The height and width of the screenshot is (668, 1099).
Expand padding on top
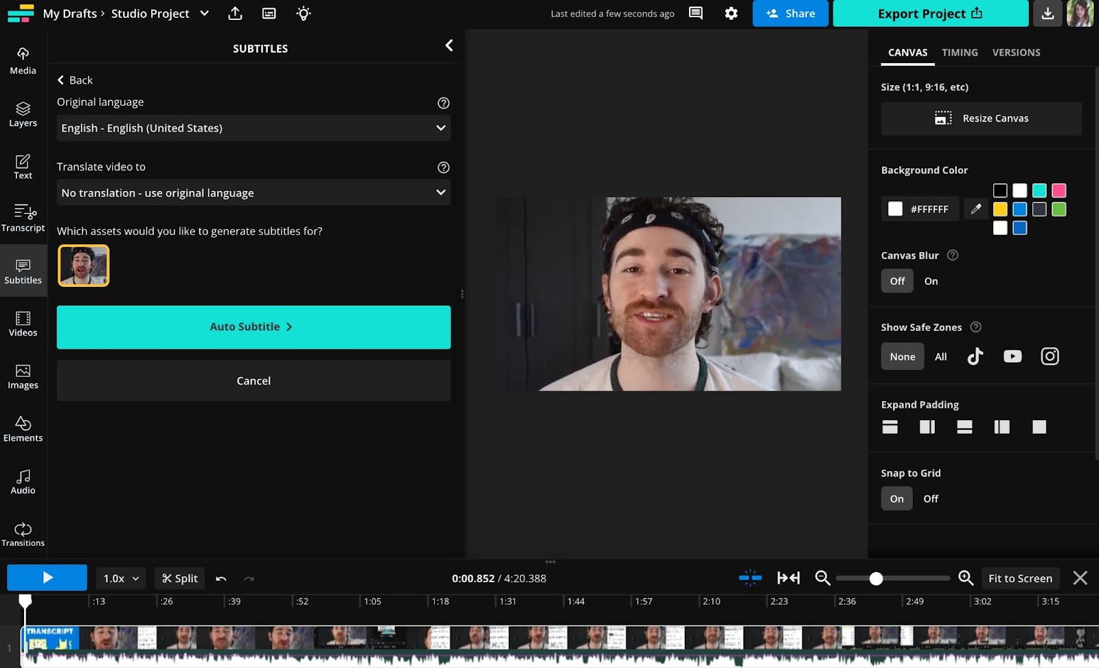pos(890,427)
